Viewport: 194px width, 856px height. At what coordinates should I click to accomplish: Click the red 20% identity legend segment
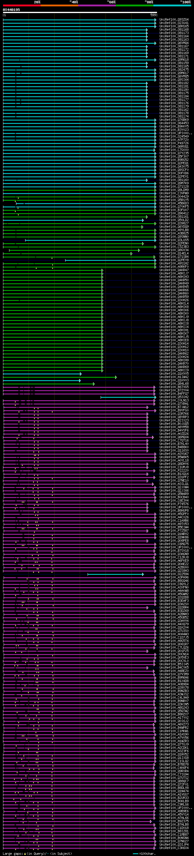22,5
